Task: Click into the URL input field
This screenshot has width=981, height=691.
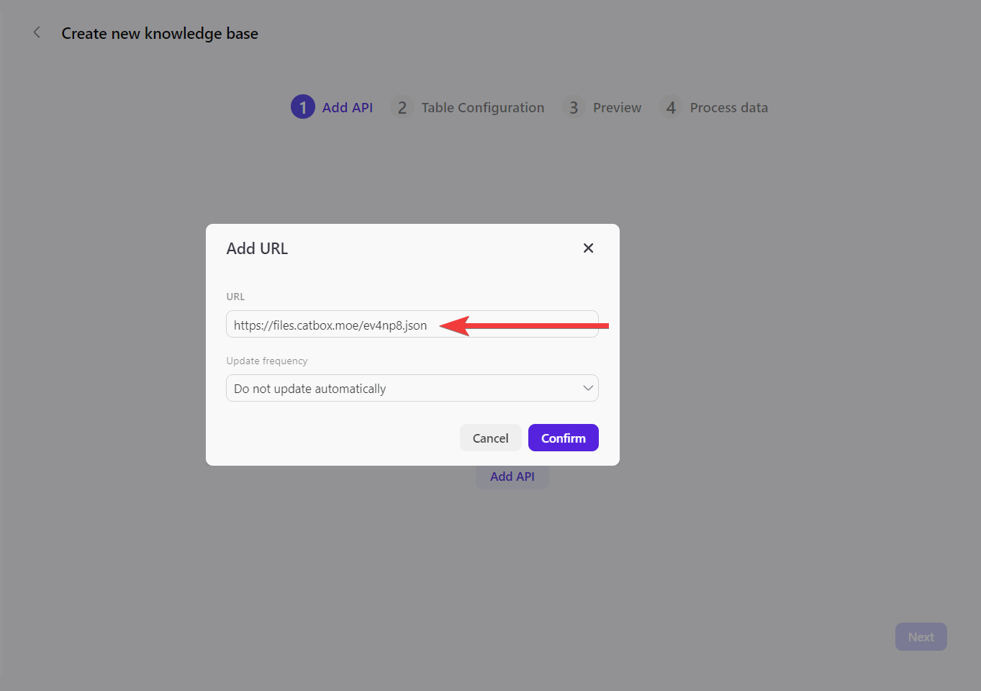Action: 331,325
